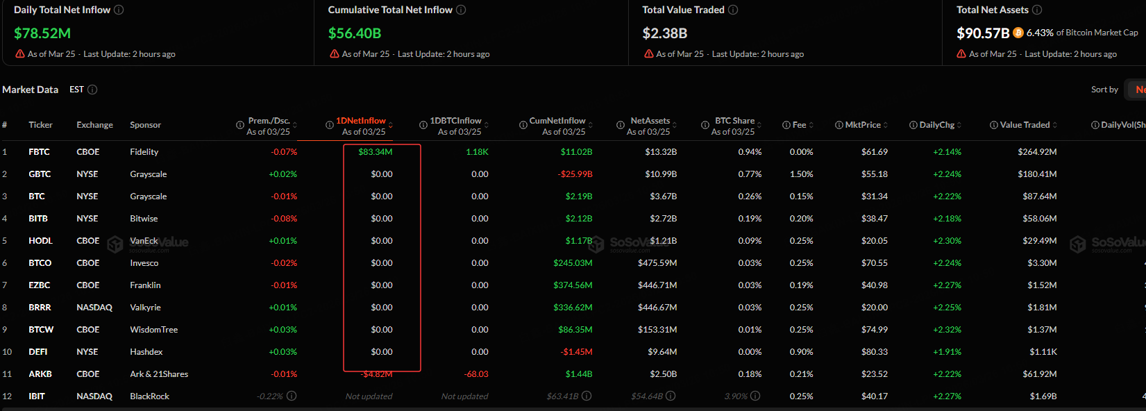Click warning icon under Daily Total Net Inflow
The width and height of the screenshot is (1146, 411).
[20, 53]
